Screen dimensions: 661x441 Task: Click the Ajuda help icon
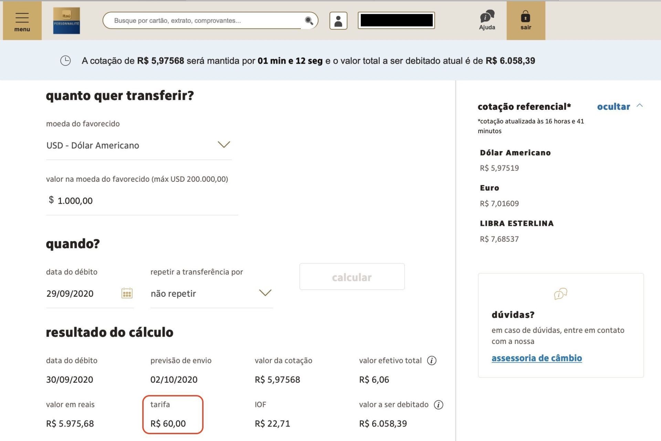[487, 16]
